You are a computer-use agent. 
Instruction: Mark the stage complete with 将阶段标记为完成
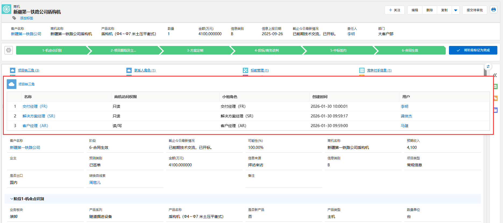point(473,50)
